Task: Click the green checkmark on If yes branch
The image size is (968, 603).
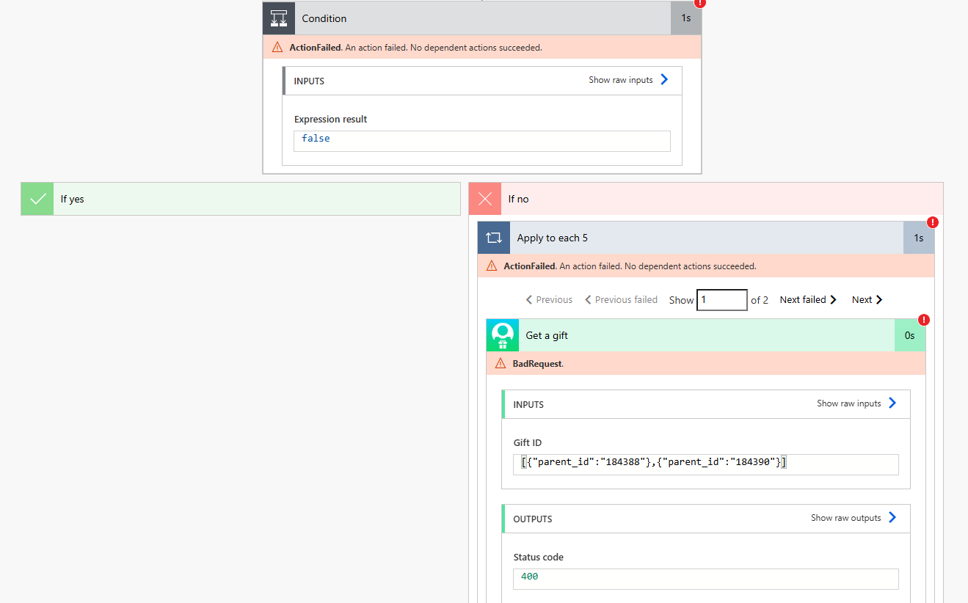Action: tap(37, 198)
